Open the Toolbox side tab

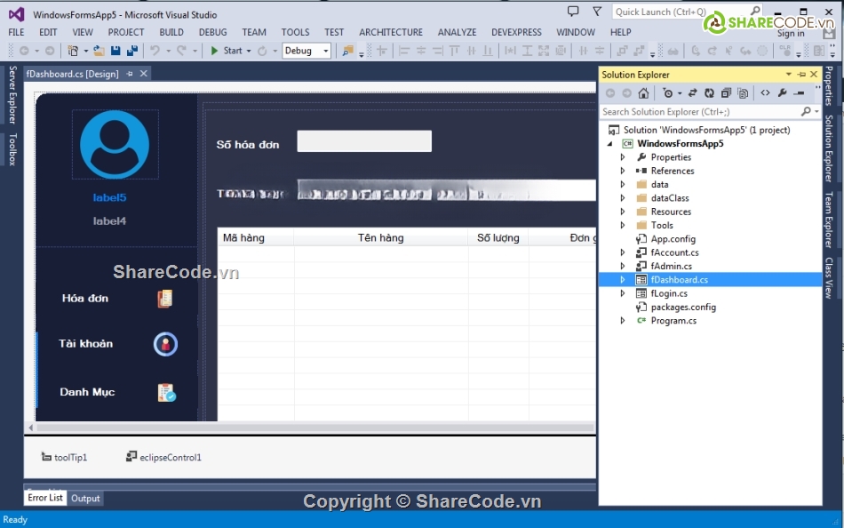12,149
